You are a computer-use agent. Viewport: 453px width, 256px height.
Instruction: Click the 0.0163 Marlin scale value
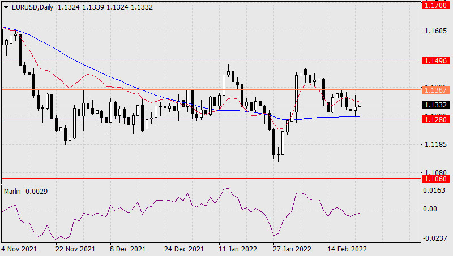click(x=435, y=190)
